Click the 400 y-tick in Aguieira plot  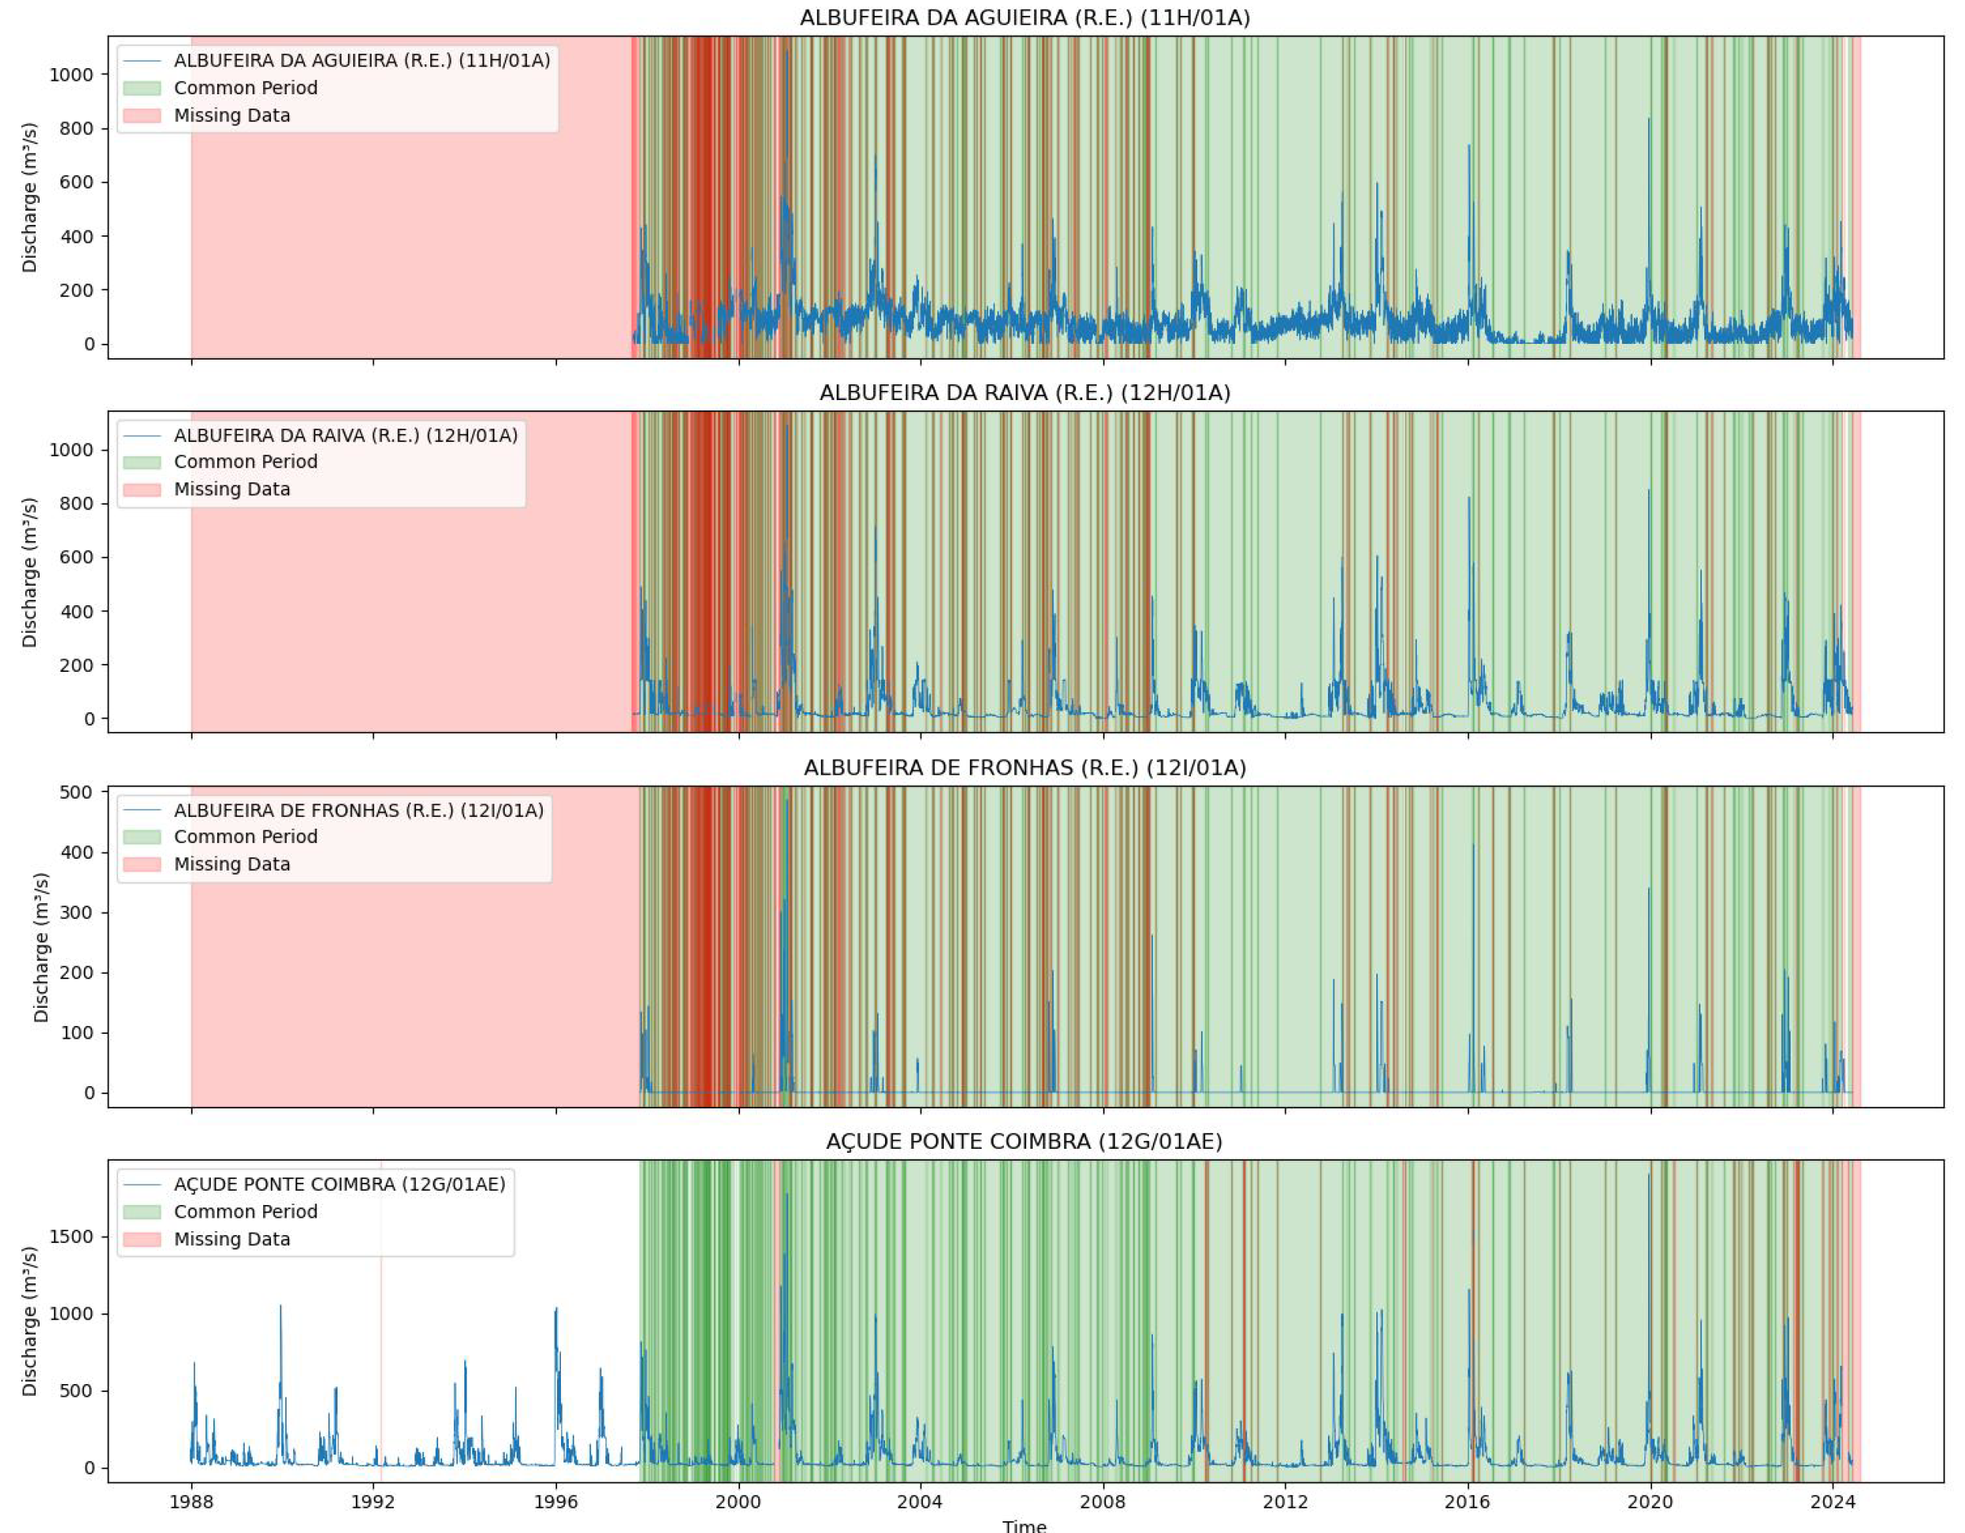tap(78, 237)
